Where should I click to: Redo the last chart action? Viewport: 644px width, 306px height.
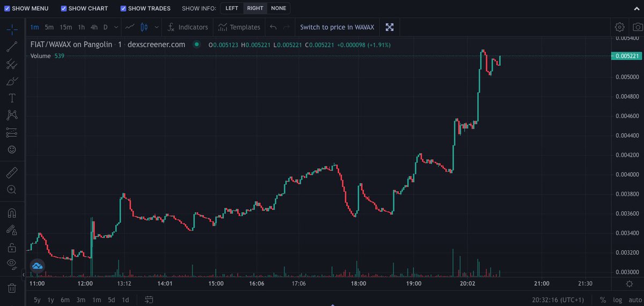287,27
